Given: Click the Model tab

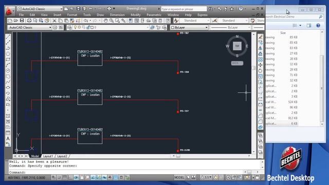Looking at the screenshot, I should [x=35, y=156].
